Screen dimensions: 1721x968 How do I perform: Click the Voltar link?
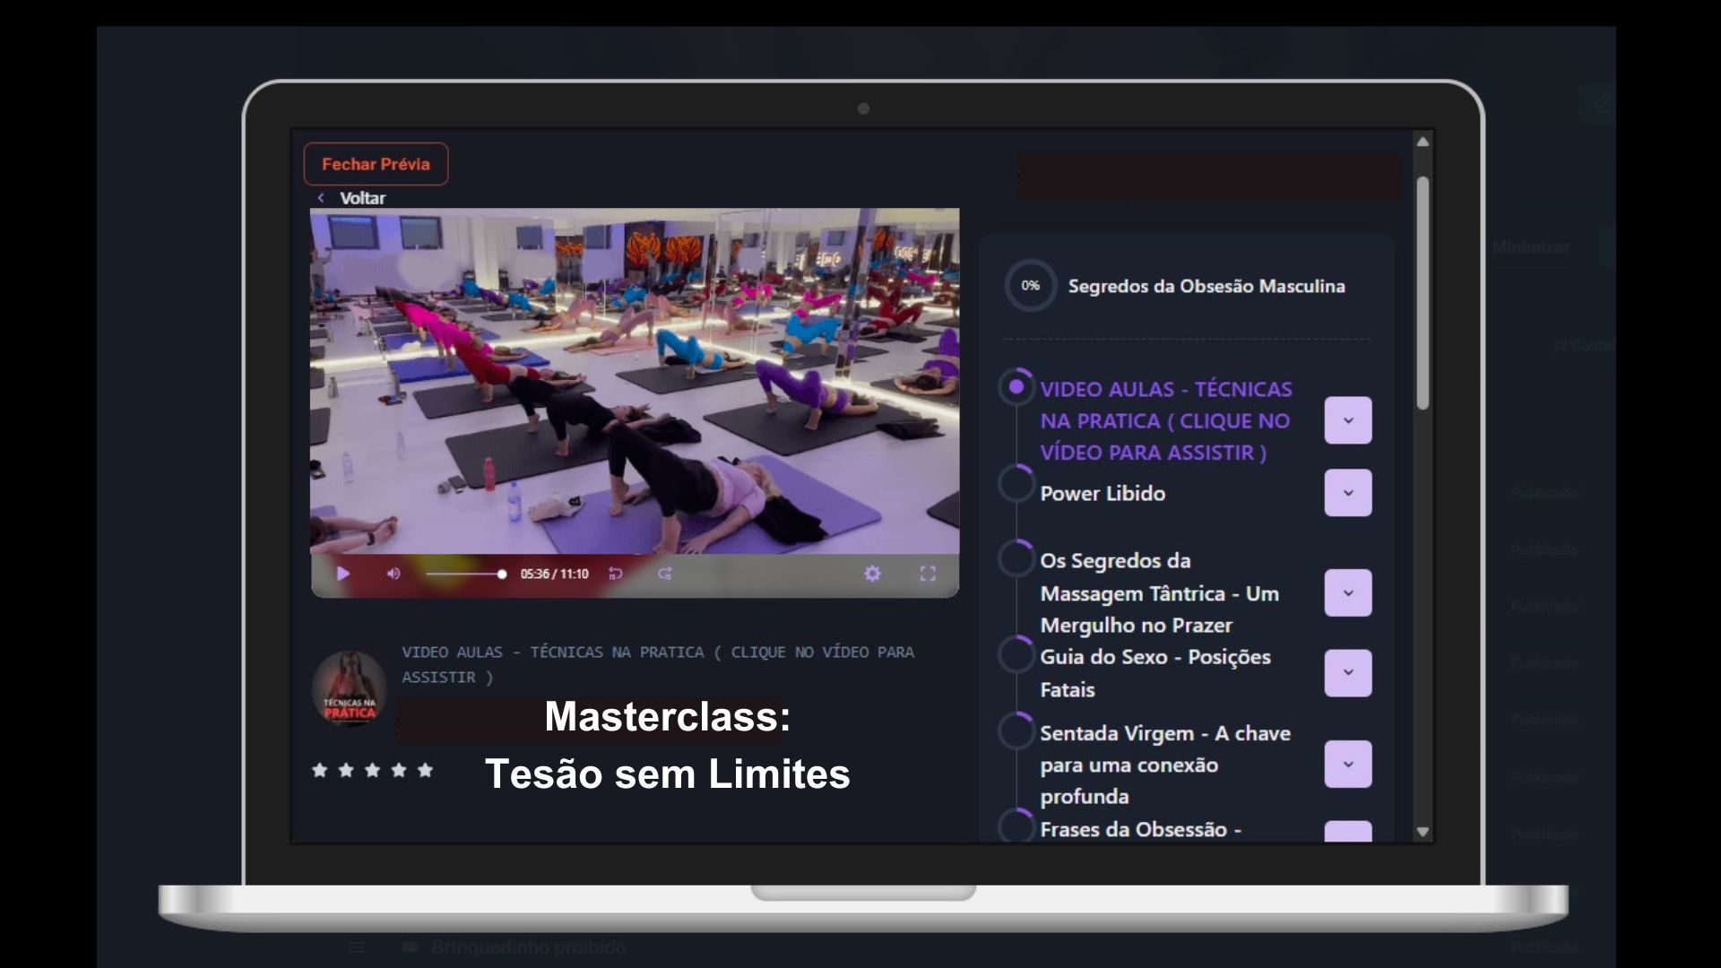[x=362, y=198]
